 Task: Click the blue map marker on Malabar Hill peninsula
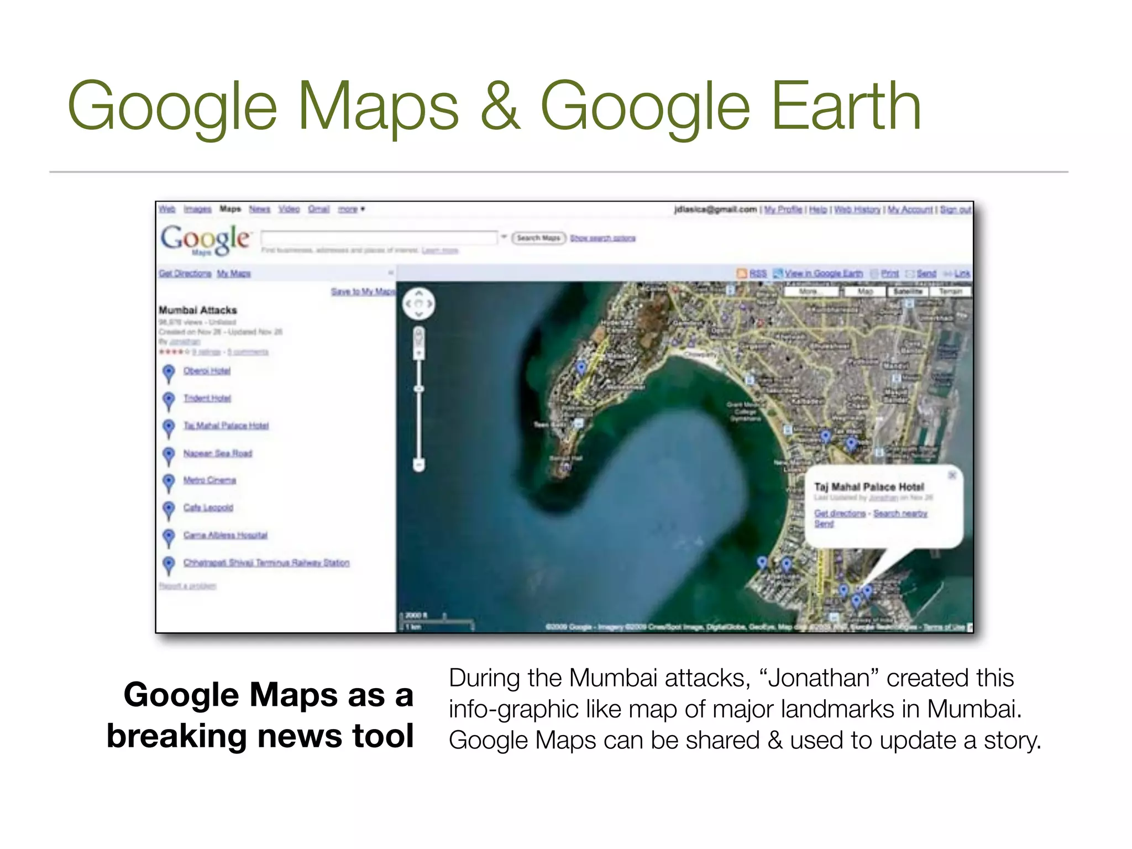581,367
